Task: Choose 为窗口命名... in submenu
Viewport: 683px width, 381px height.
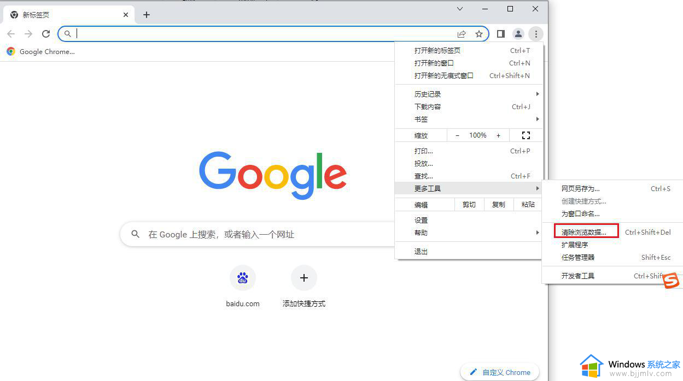Action: point(612,213)
